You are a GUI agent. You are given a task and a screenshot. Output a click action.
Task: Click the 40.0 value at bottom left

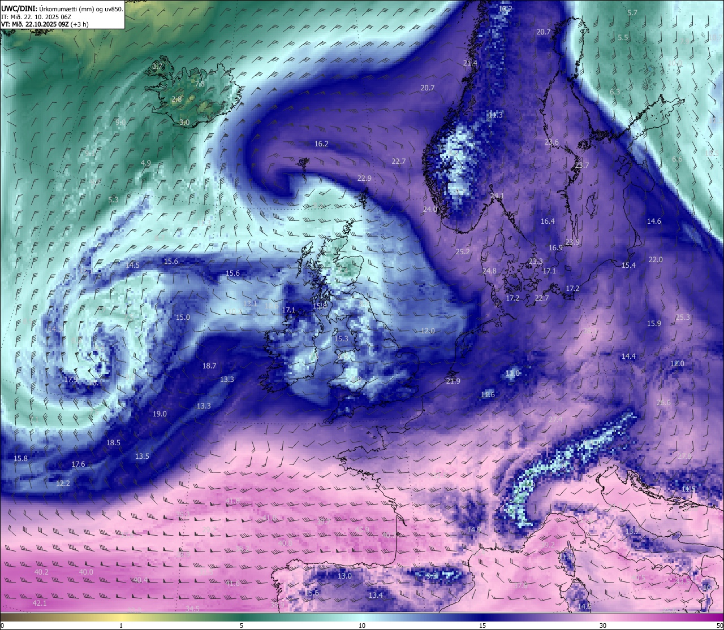click(86, 572)
